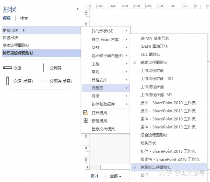Click the 泳道 shape label
This screenshot has height=182, width=210.
17,68
